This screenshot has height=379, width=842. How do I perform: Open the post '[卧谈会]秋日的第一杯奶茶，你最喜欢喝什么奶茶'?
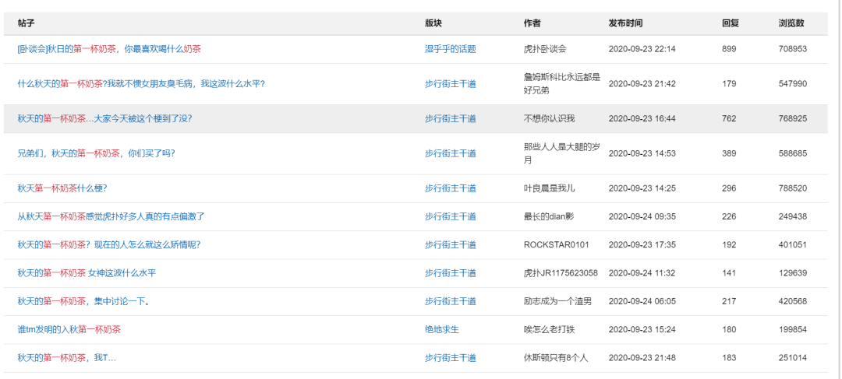pyautogui.click(x=109, y=49)
